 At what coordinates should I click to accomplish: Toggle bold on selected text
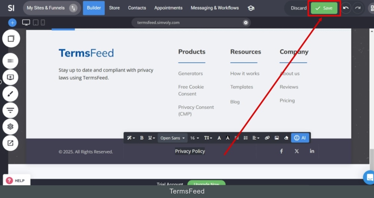pos(142,138)
